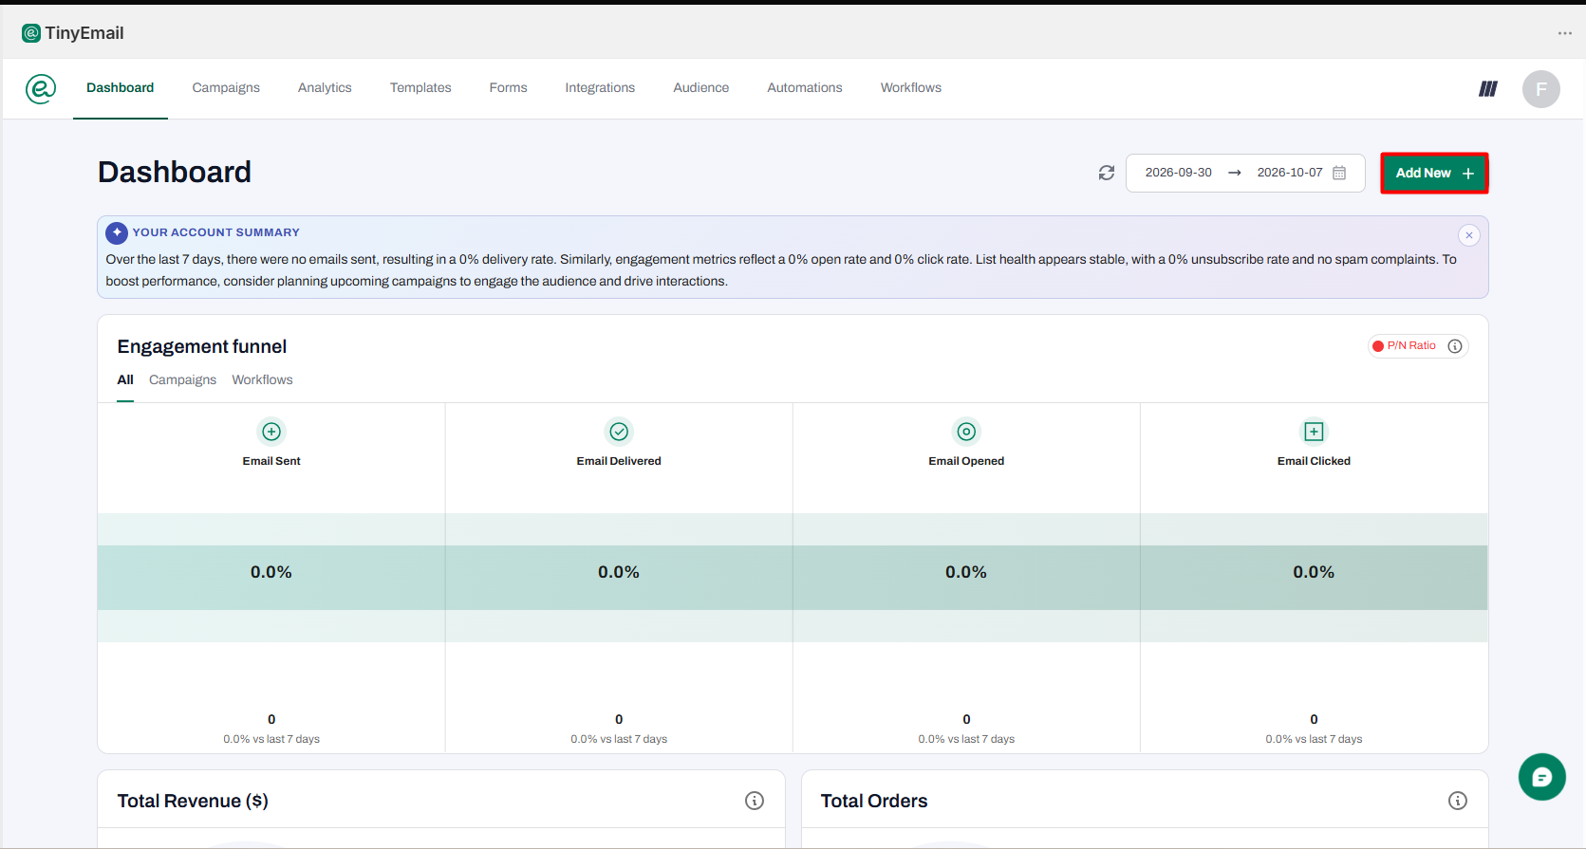Show Total Revenue info tooltip
Image resolution: width=1586 pixels, height=849 pixels.
coord(755,801)
